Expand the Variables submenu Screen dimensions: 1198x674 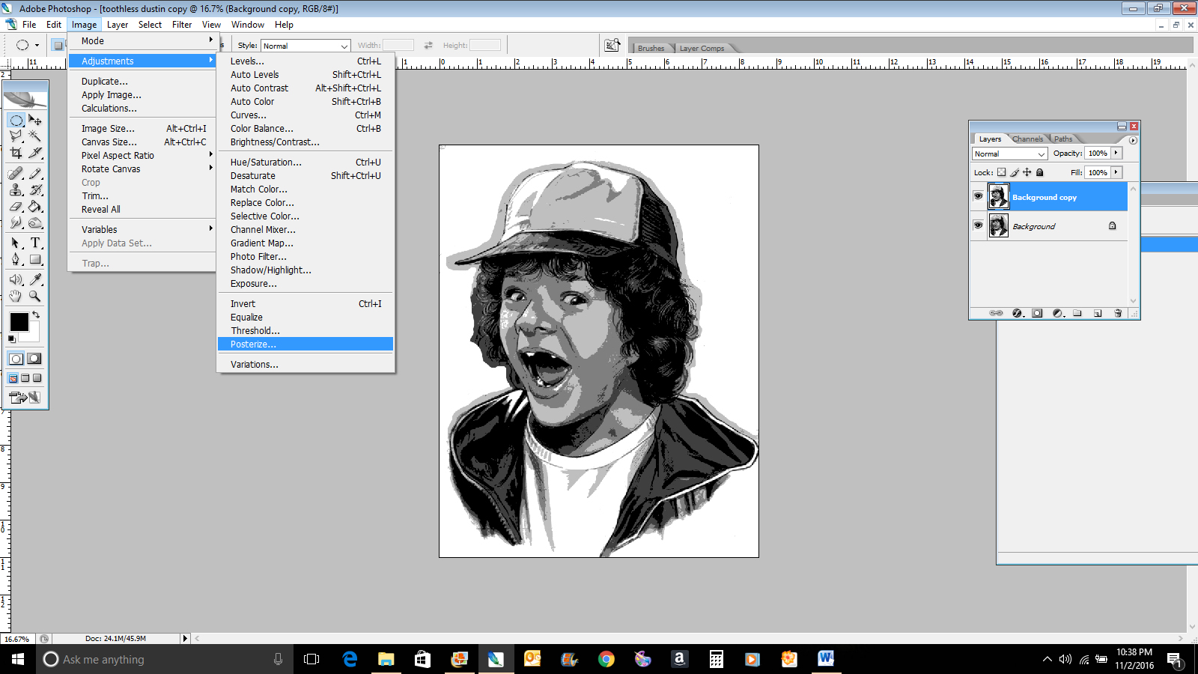coord(141,230)
